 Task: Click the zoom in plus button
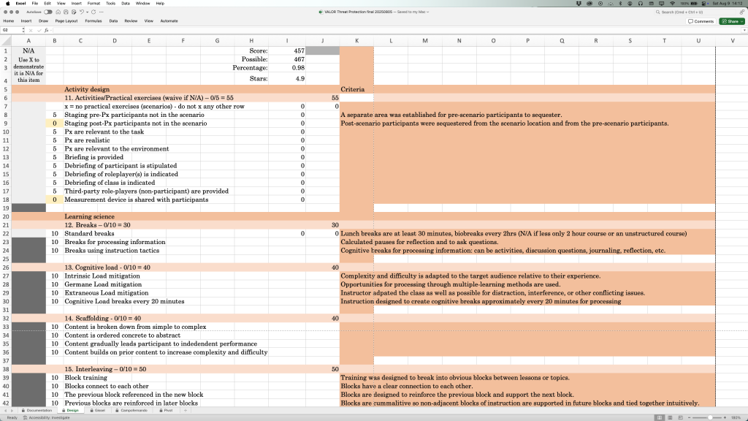pyautogui.click(x=725, y=417)
